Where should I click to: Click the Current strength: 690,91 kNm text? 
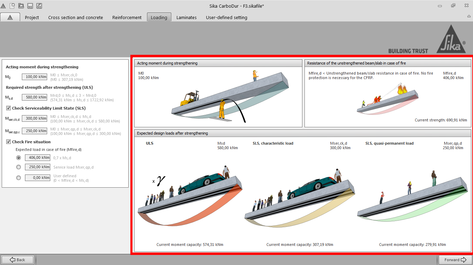[x=441, y=120]
